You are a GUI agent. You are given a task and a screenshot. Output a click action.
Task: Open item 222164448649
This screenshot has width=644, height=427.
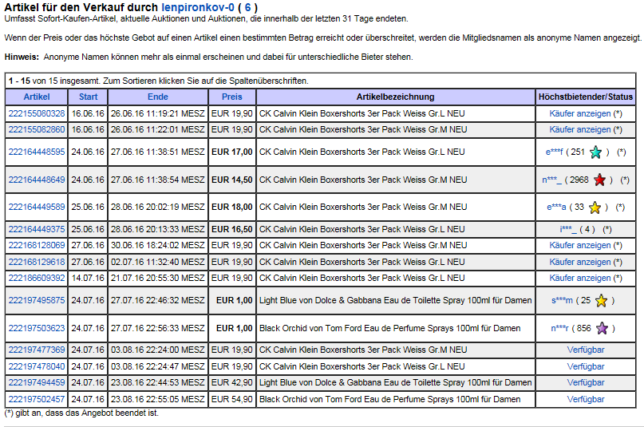[37, 180]
